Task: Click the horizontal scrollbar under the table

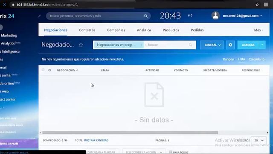Action: tap(130, 133)
